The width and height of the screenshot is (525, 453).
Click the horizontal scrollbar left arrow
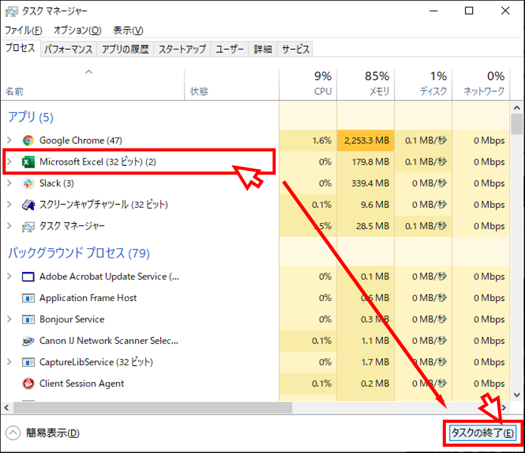click(x=7, y=408)
